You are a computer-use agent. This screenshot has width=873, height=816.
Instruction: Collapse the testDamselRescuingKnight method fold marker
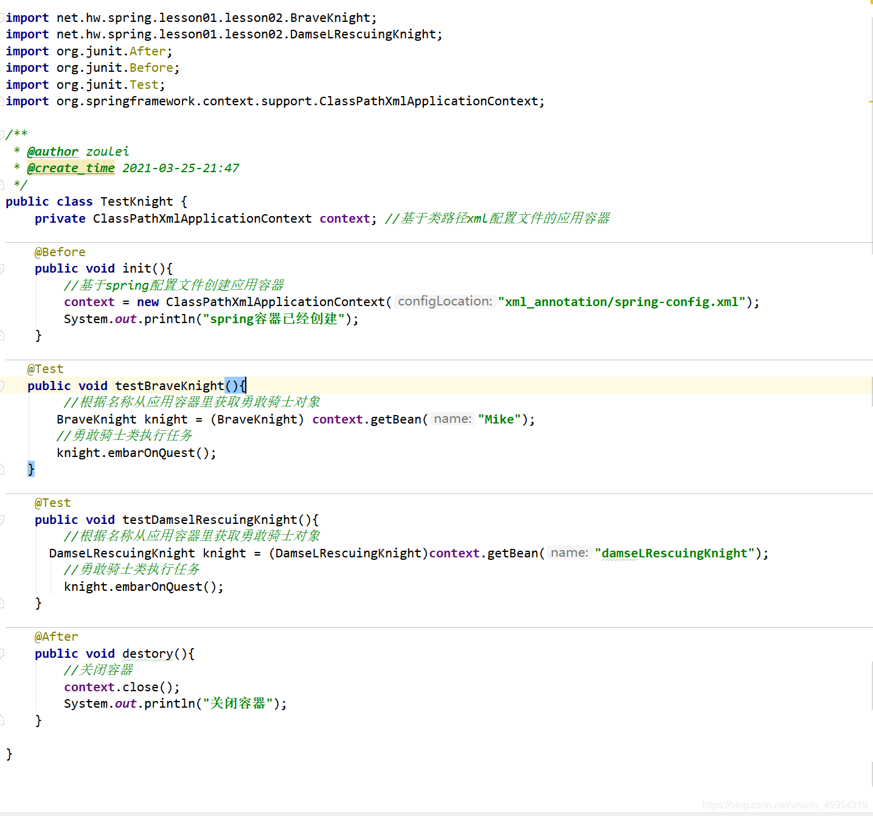pos(2,520)
